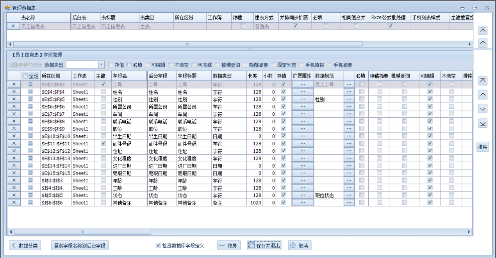The height and width of the screenshot is (258, 496).
Task: Click the X delete icon for 姓名 row
Action: (x=14, y=92)
